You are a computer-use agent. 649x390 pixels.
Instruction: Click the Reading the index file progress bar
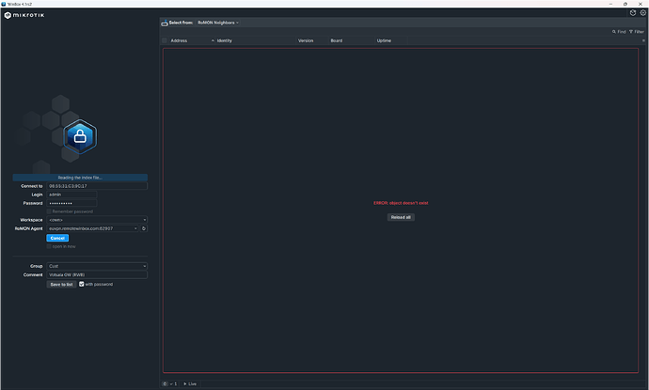click(x=80, y=178)
